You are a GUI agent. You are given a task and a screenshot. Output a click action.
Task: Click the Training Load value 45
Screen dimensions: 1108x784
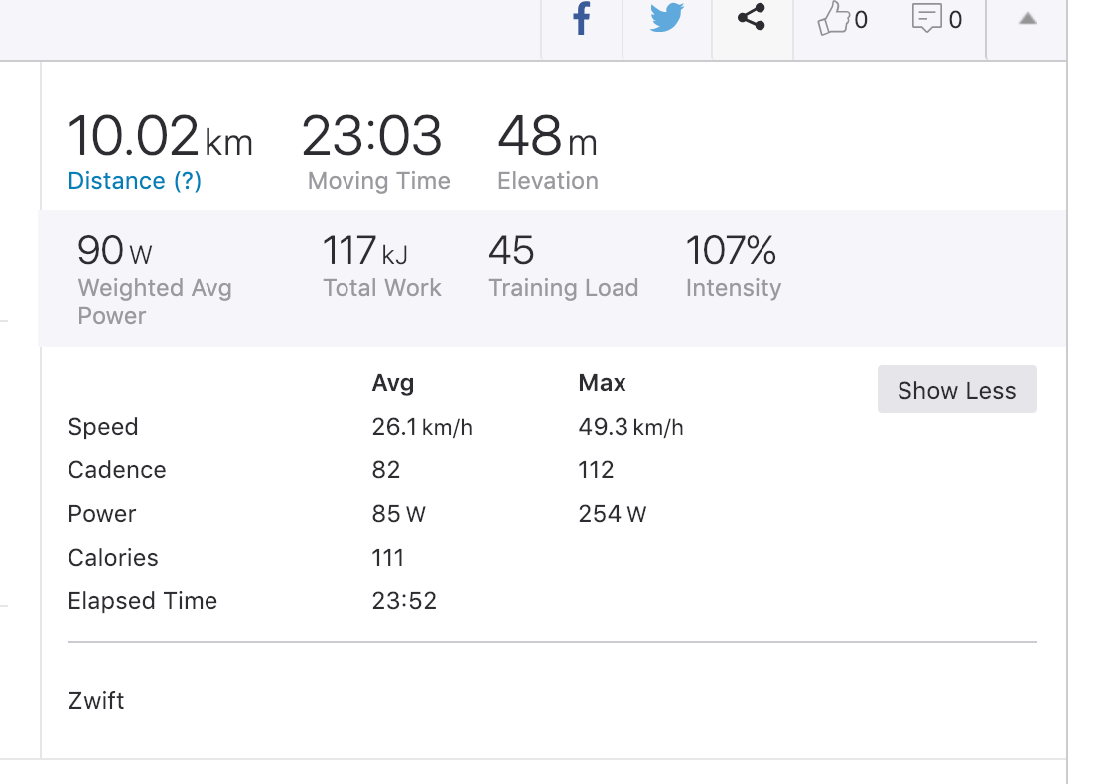click(x=511, y=252)
